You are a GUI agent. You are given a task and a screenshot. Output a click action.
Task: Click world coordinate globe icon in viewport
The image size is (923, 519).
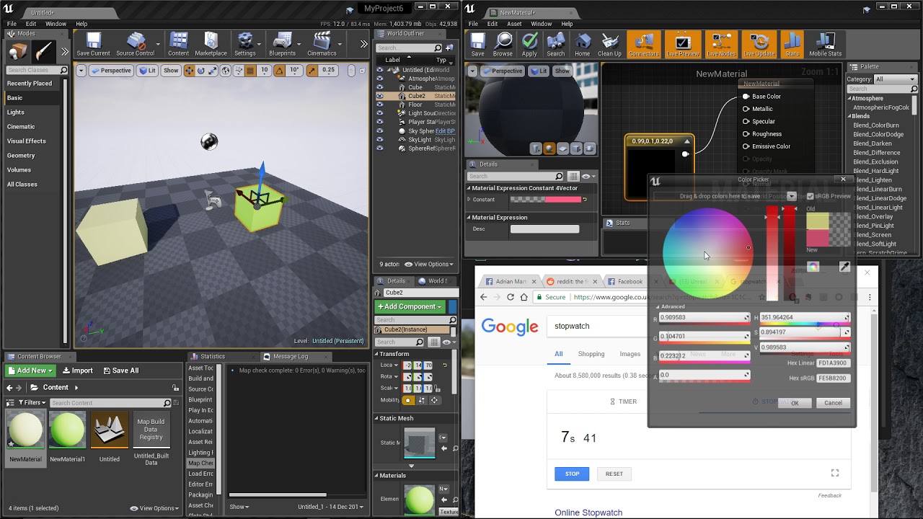pyautogui.click(x=226, y=71)
